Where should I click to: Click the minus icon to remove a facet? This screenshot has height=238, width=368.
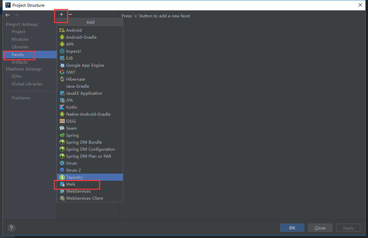point(70,15)
